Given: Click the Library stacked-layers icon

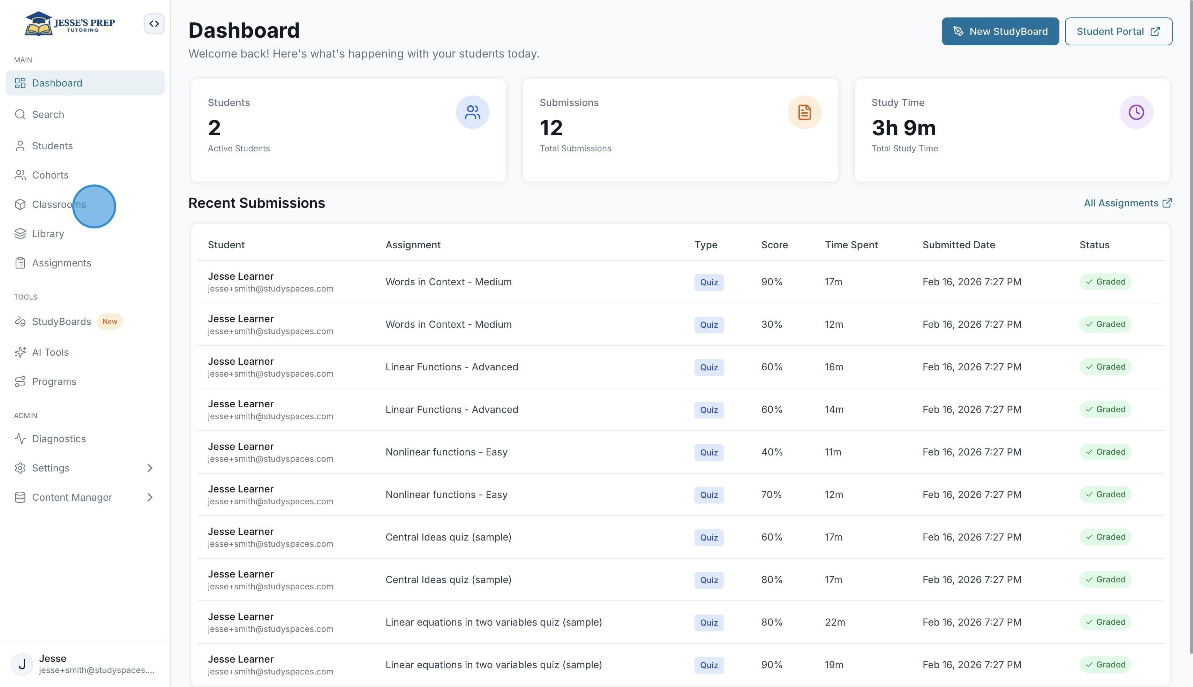Looking at the screenshot, I should [20, 234].
